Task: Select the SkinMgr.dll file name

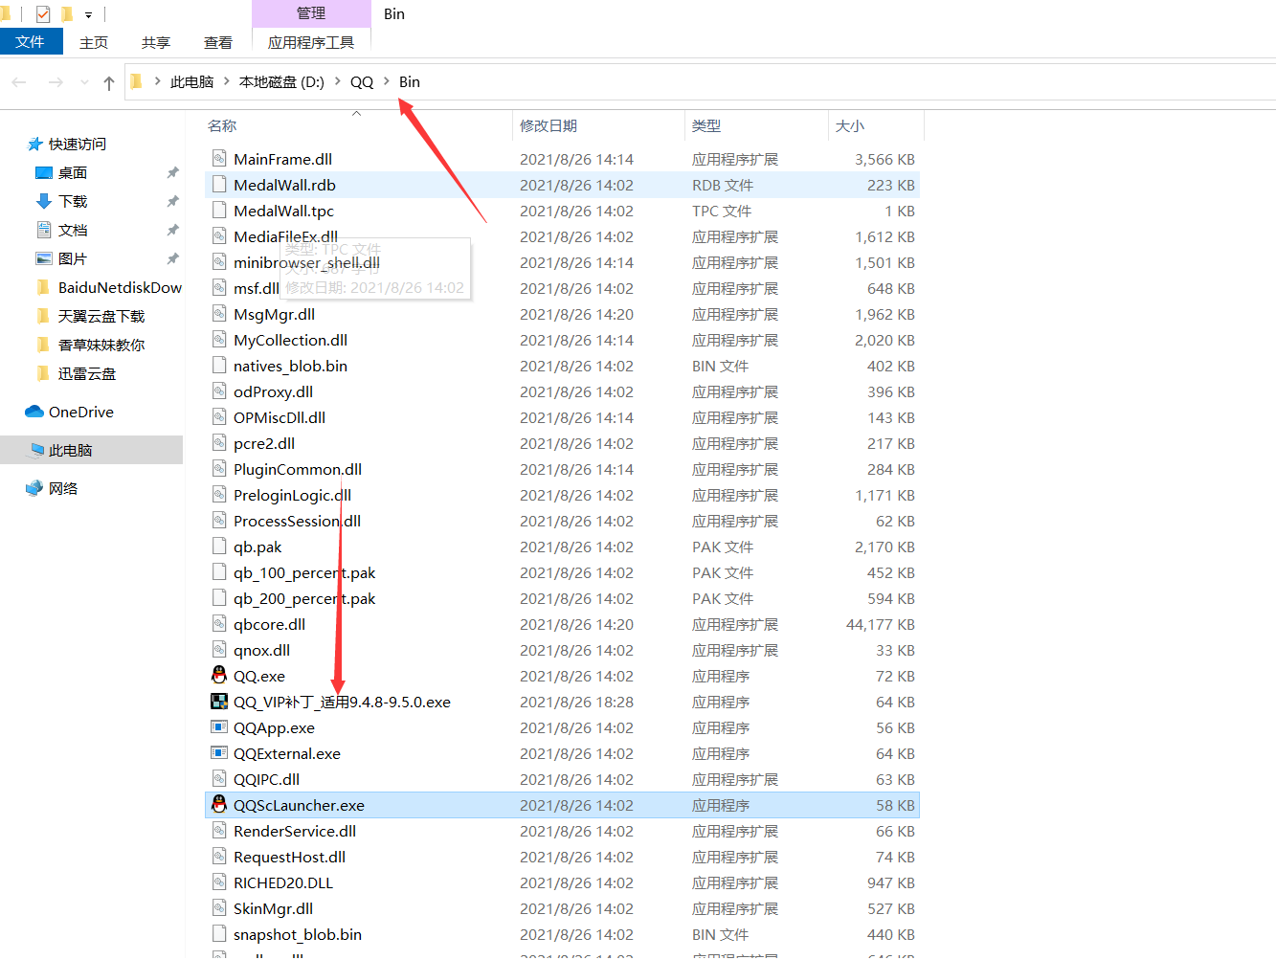Action: [273, 908]
